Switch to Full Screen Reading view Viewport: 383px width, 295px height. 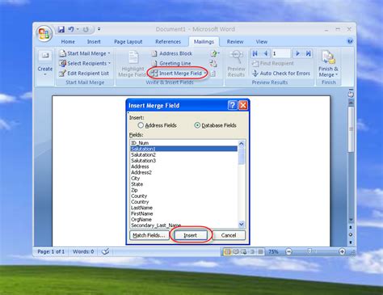236,251
